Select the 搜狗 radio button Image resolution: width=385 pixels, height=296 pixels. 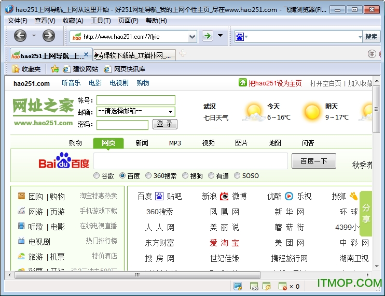click(x=185, y=175)
